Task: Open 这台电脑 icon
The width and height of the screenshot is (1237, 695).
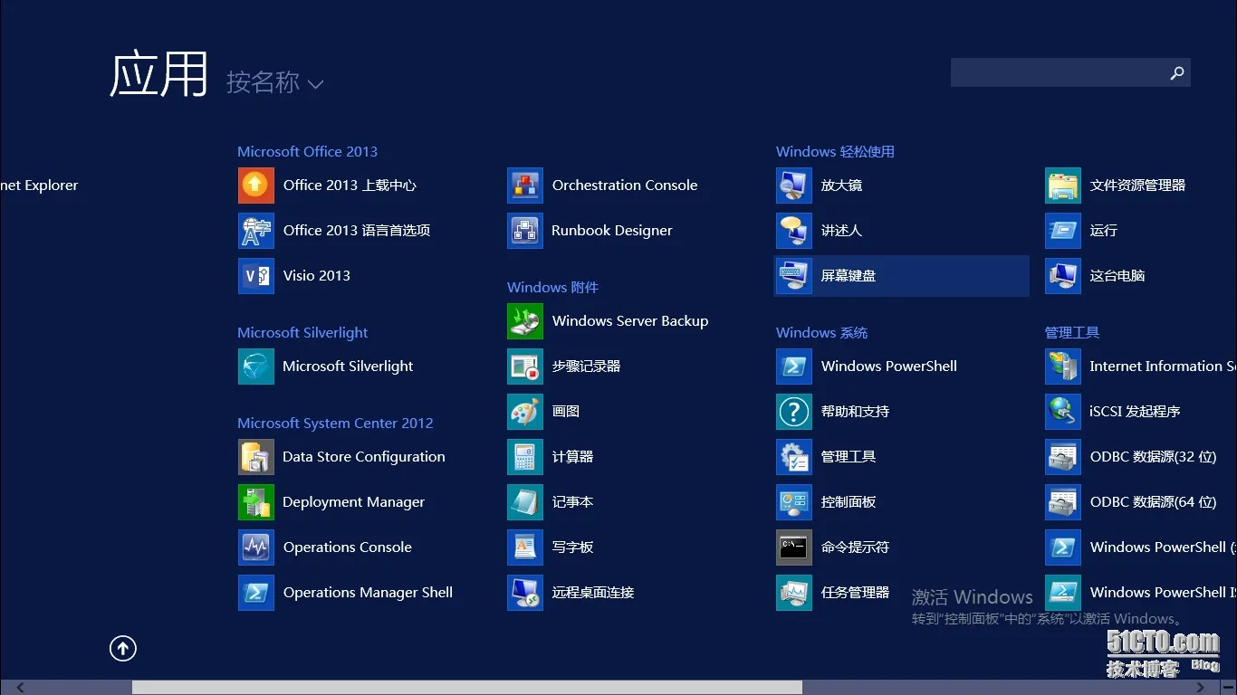Action: pyautogui.click(x=1063, y=276)
